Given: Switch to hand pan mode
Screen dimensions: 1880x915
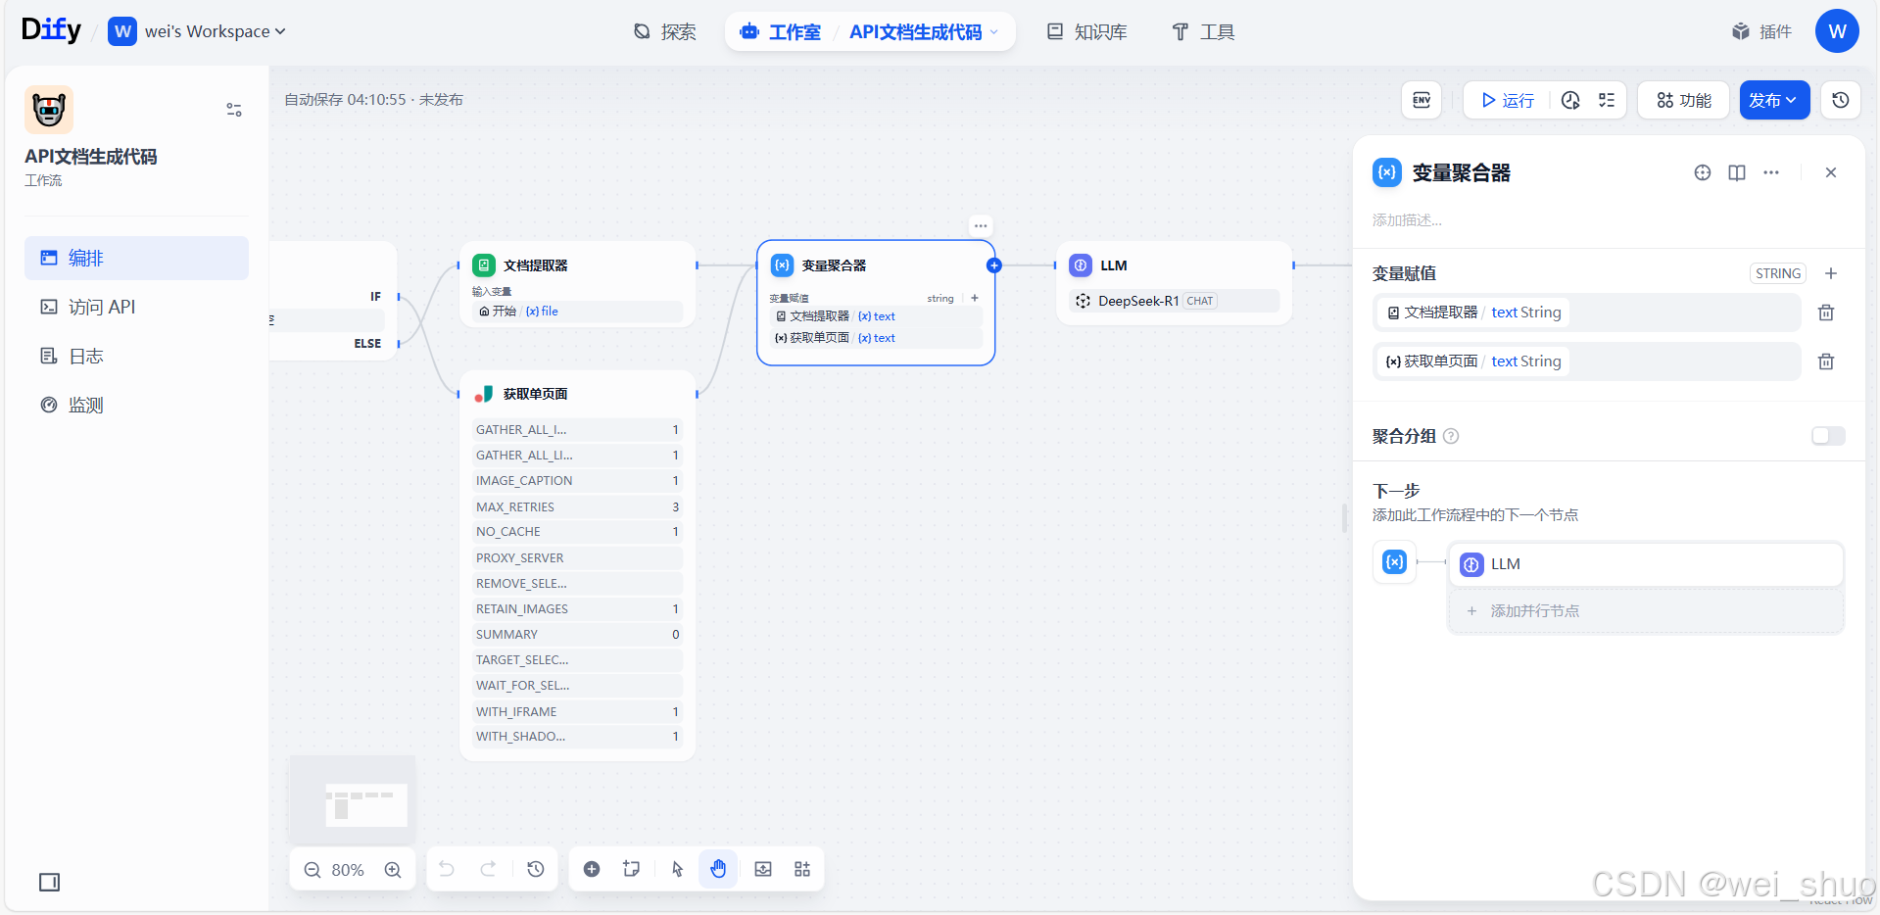Looking at the screenshot, I should 718,869.
